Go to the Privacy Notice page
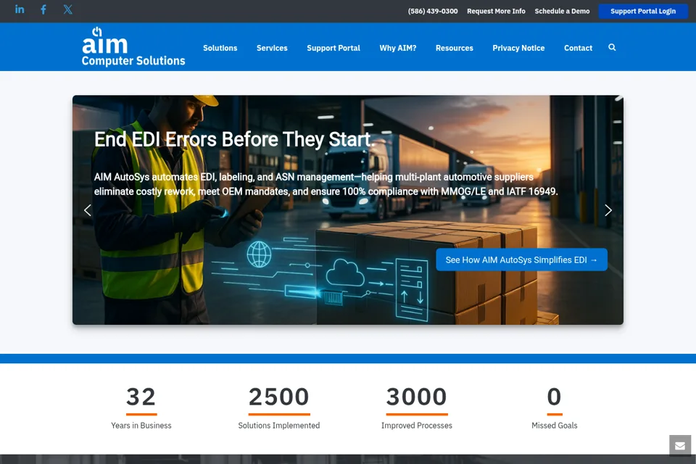Viewport: 696px width, 464px height. click(518, 48)
